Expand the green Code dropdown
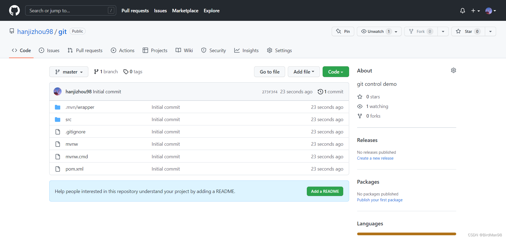 click(336, 72)
